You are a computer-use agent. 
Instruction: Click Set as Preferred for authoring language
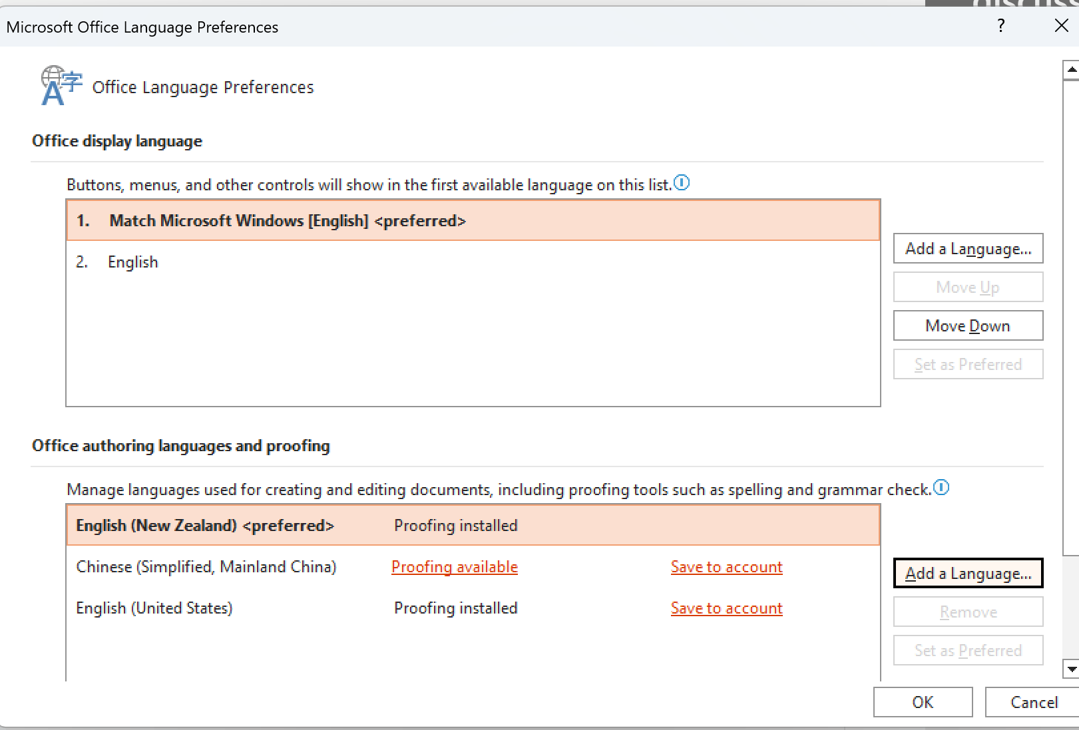[x=968, y=650]
